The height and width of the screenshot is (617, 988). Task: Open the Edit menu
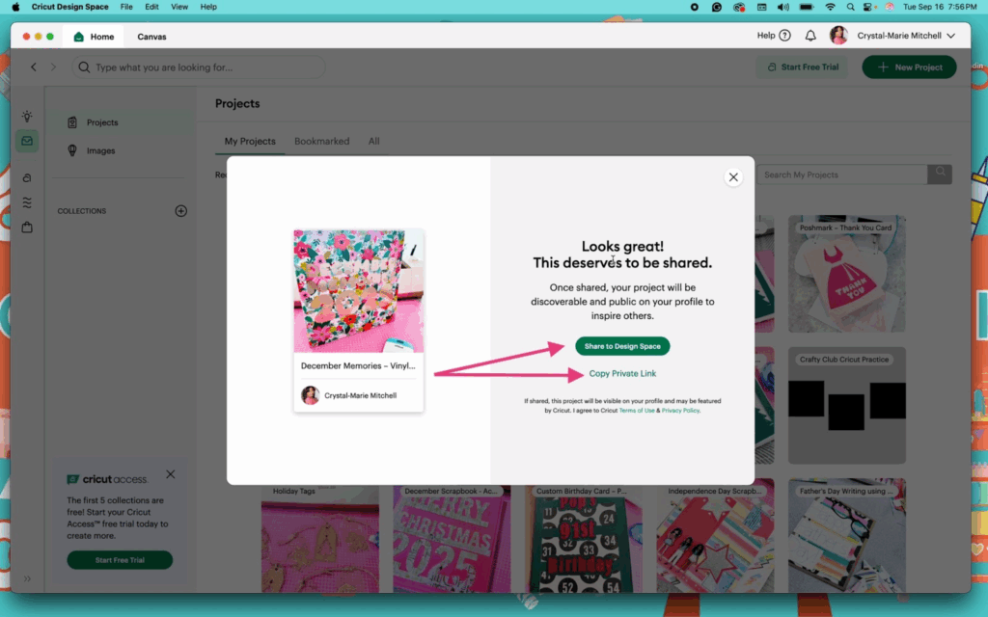tap(151, 7)
